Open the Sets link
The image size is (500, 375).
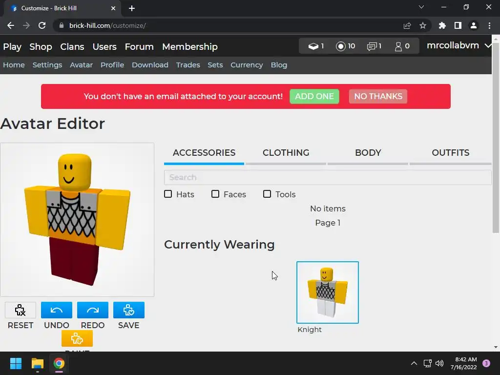(215, 65)
